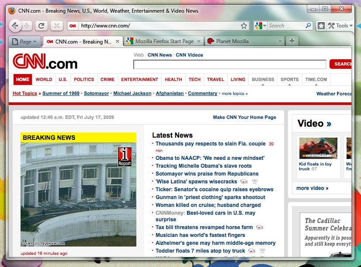Open the Bookmarks star toolbar button
361x267 pixels.
[321, 26]
